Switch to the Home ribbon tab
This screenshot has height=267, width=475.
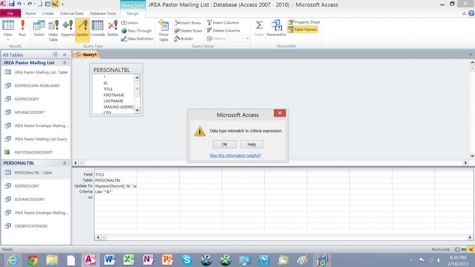30,13
